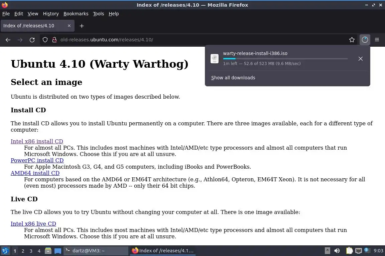Open the removable media tray icon

(x=327, y=251)
